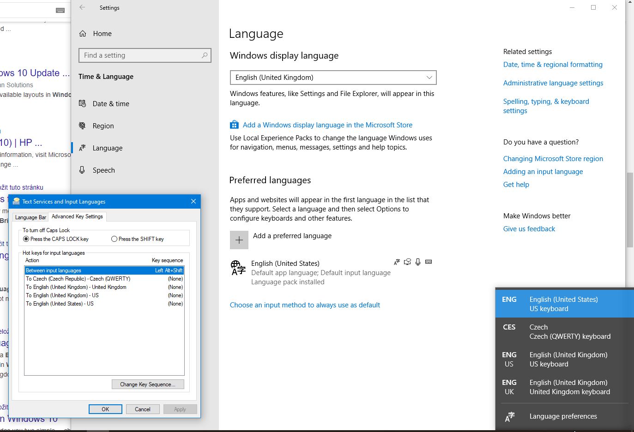Click the Microsoft Store bag icon
This screenshot has height=432, width=634.
[x=234, y=125]
